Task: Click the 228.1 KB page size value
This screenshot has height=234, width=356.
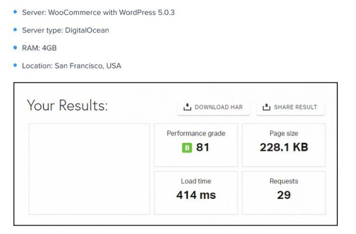Action: coord(284,147)
